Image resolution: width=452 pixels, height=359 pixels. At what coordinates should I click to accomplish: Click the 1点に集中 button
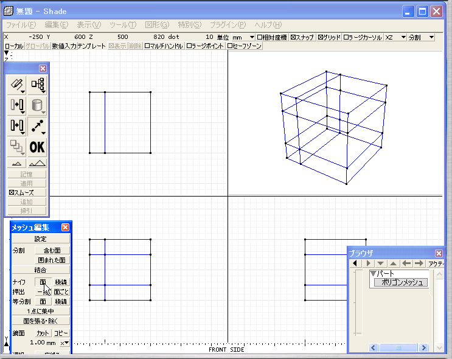pyautogui.click(x=41, y=311)
